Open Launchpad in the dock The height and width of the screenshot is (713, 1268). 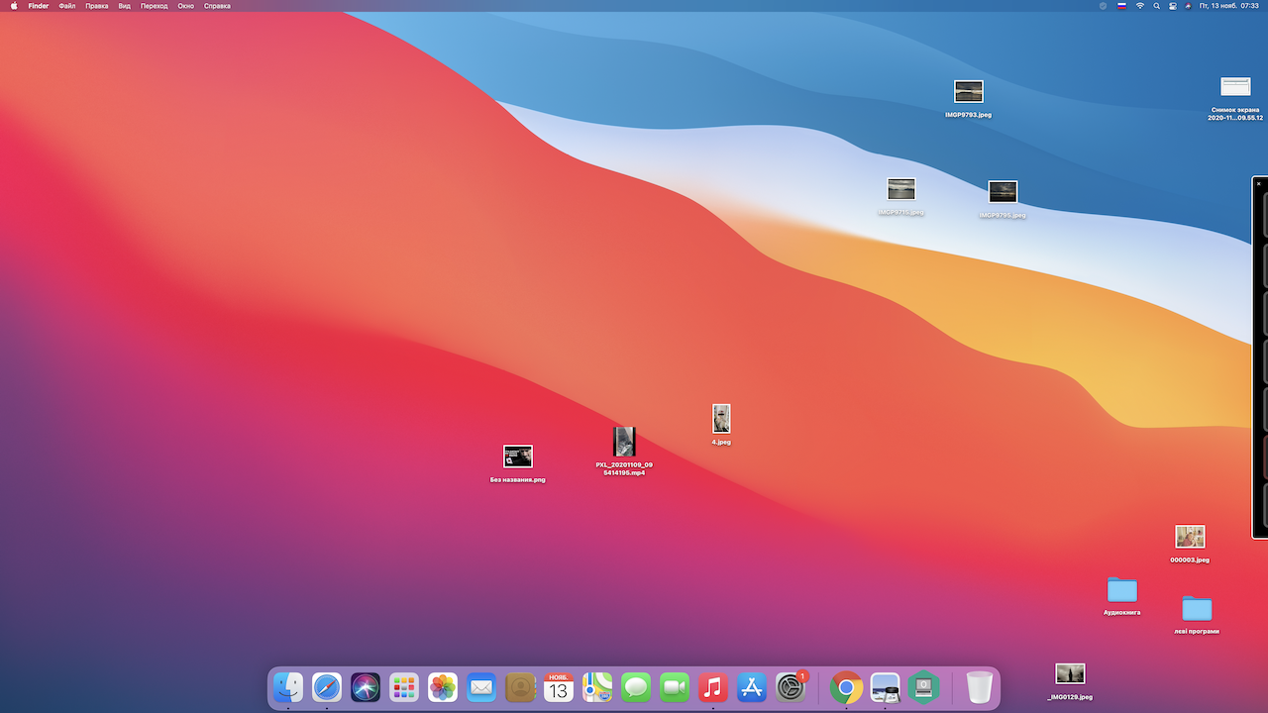click(x=404, y=686)
